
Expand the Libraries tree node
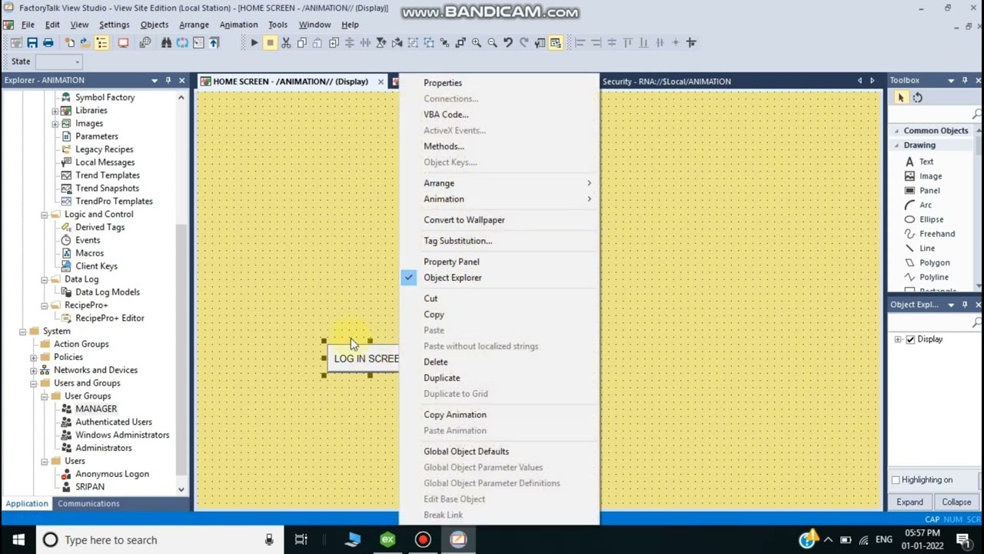tap(55, 111)
